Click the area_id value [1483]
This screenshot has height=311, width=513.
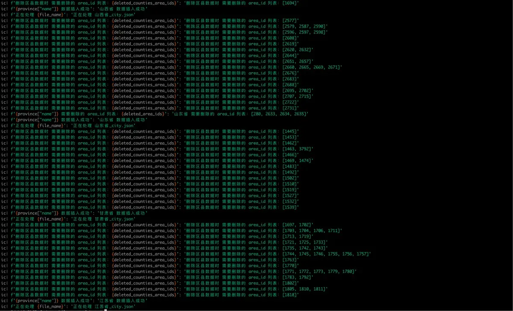pos(289,166)
